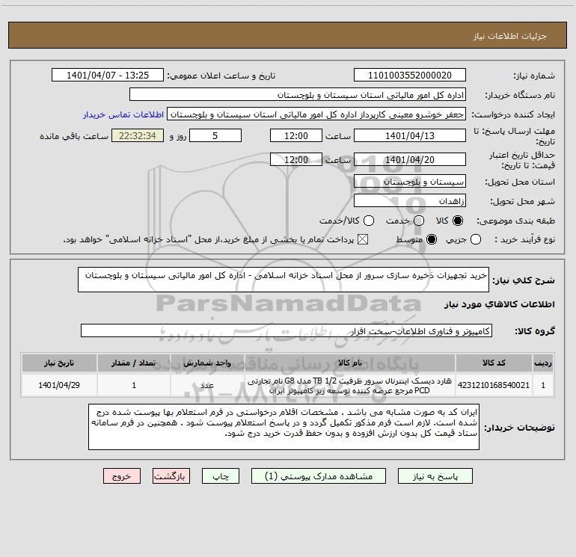Click the توضیحات خریدار label
576x557 pixels.
point(519,428)
